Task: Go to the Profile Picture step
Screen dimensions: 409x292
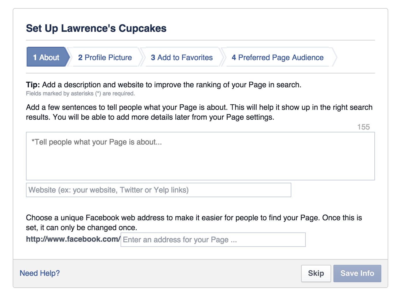Action: click(105, 57)
